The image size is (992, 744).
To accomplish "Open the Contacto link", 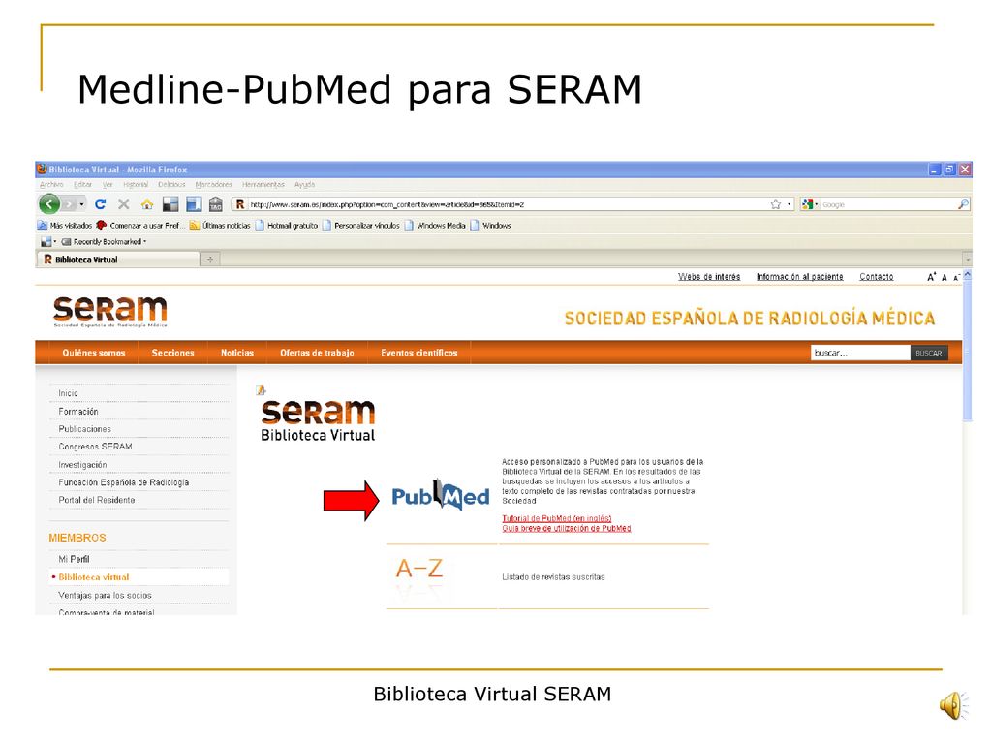I will point(876,277).
